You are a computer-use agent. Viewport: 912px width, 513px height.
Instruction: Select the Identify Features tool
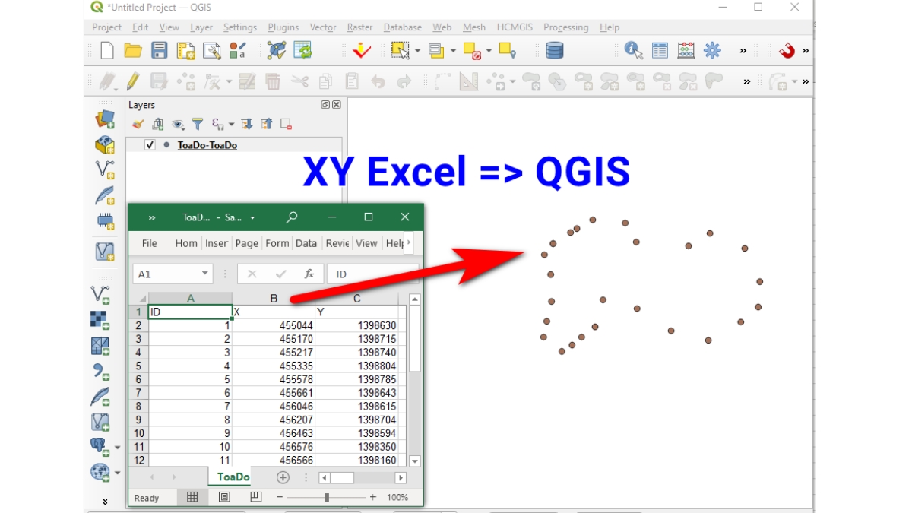click(633, 51)
